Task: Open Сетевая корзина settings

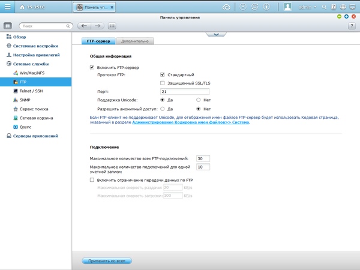Action: coord(36,118)
